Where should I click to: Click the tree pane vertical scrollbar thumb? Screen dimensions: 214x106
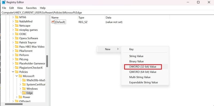click(x=47, y=61)
